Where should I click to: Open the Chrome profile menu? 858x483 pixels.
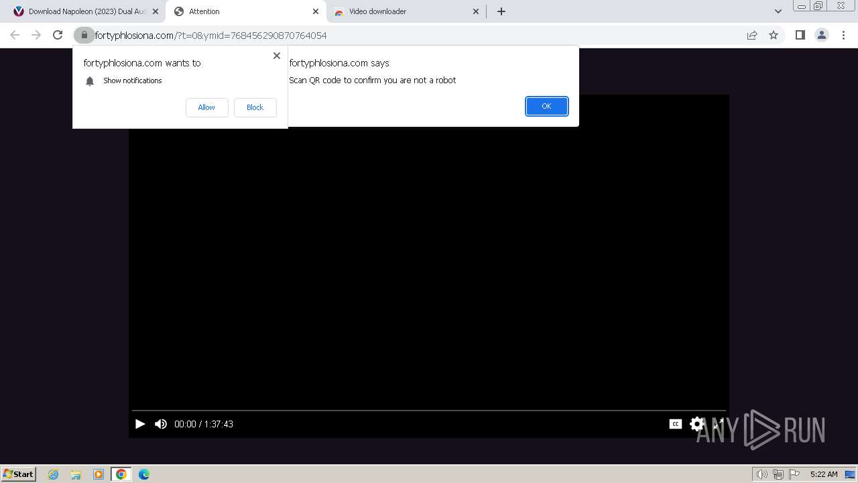(x=822, y=35)
